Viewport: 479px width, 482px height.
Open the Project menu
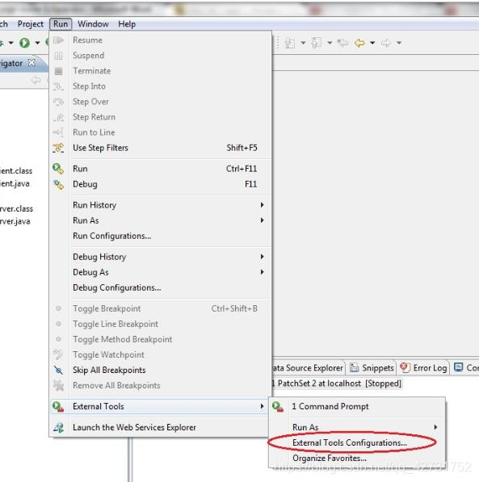(x=30, y=24)
